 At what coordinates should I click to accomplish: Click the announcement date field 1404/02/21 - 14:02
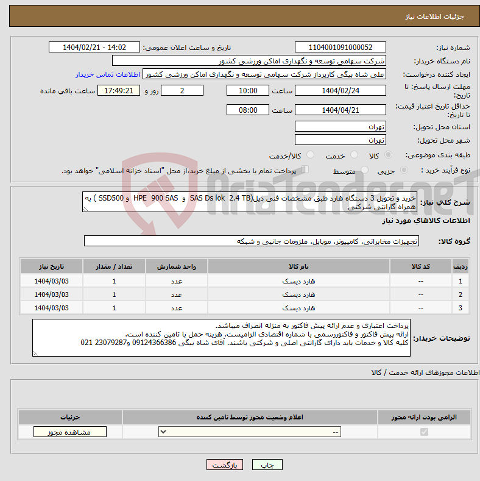tap(94, 47)
